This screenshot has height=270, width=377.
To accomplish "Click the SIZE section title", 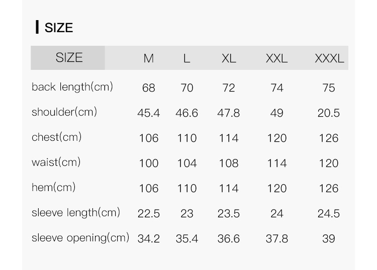I will (x=58, y=28).
